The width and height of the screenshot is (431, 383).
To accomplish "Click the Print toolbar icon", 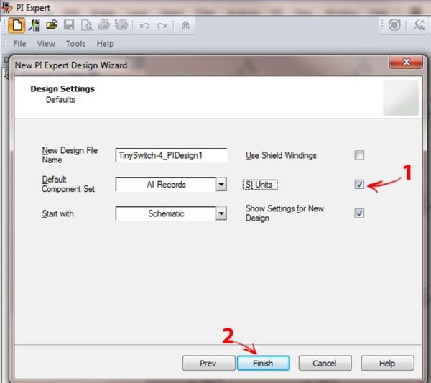I will pyautogui.click(x=104, y=25).
